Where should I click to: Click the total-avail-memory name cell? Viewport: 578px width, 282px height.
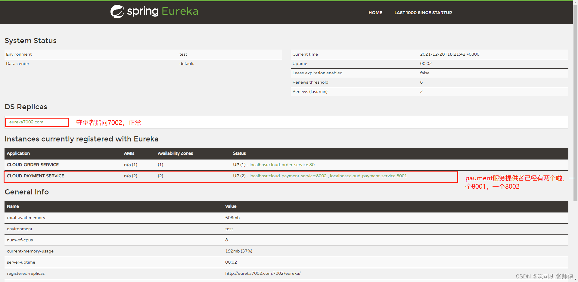click(x=26, y=218)
